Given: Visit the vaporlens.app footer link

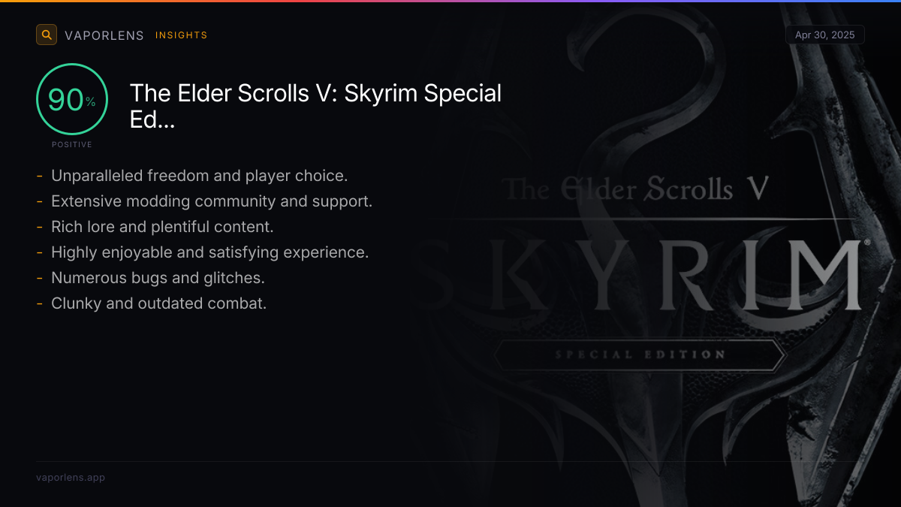Looking at the screenshot, I should coord(71,477).
